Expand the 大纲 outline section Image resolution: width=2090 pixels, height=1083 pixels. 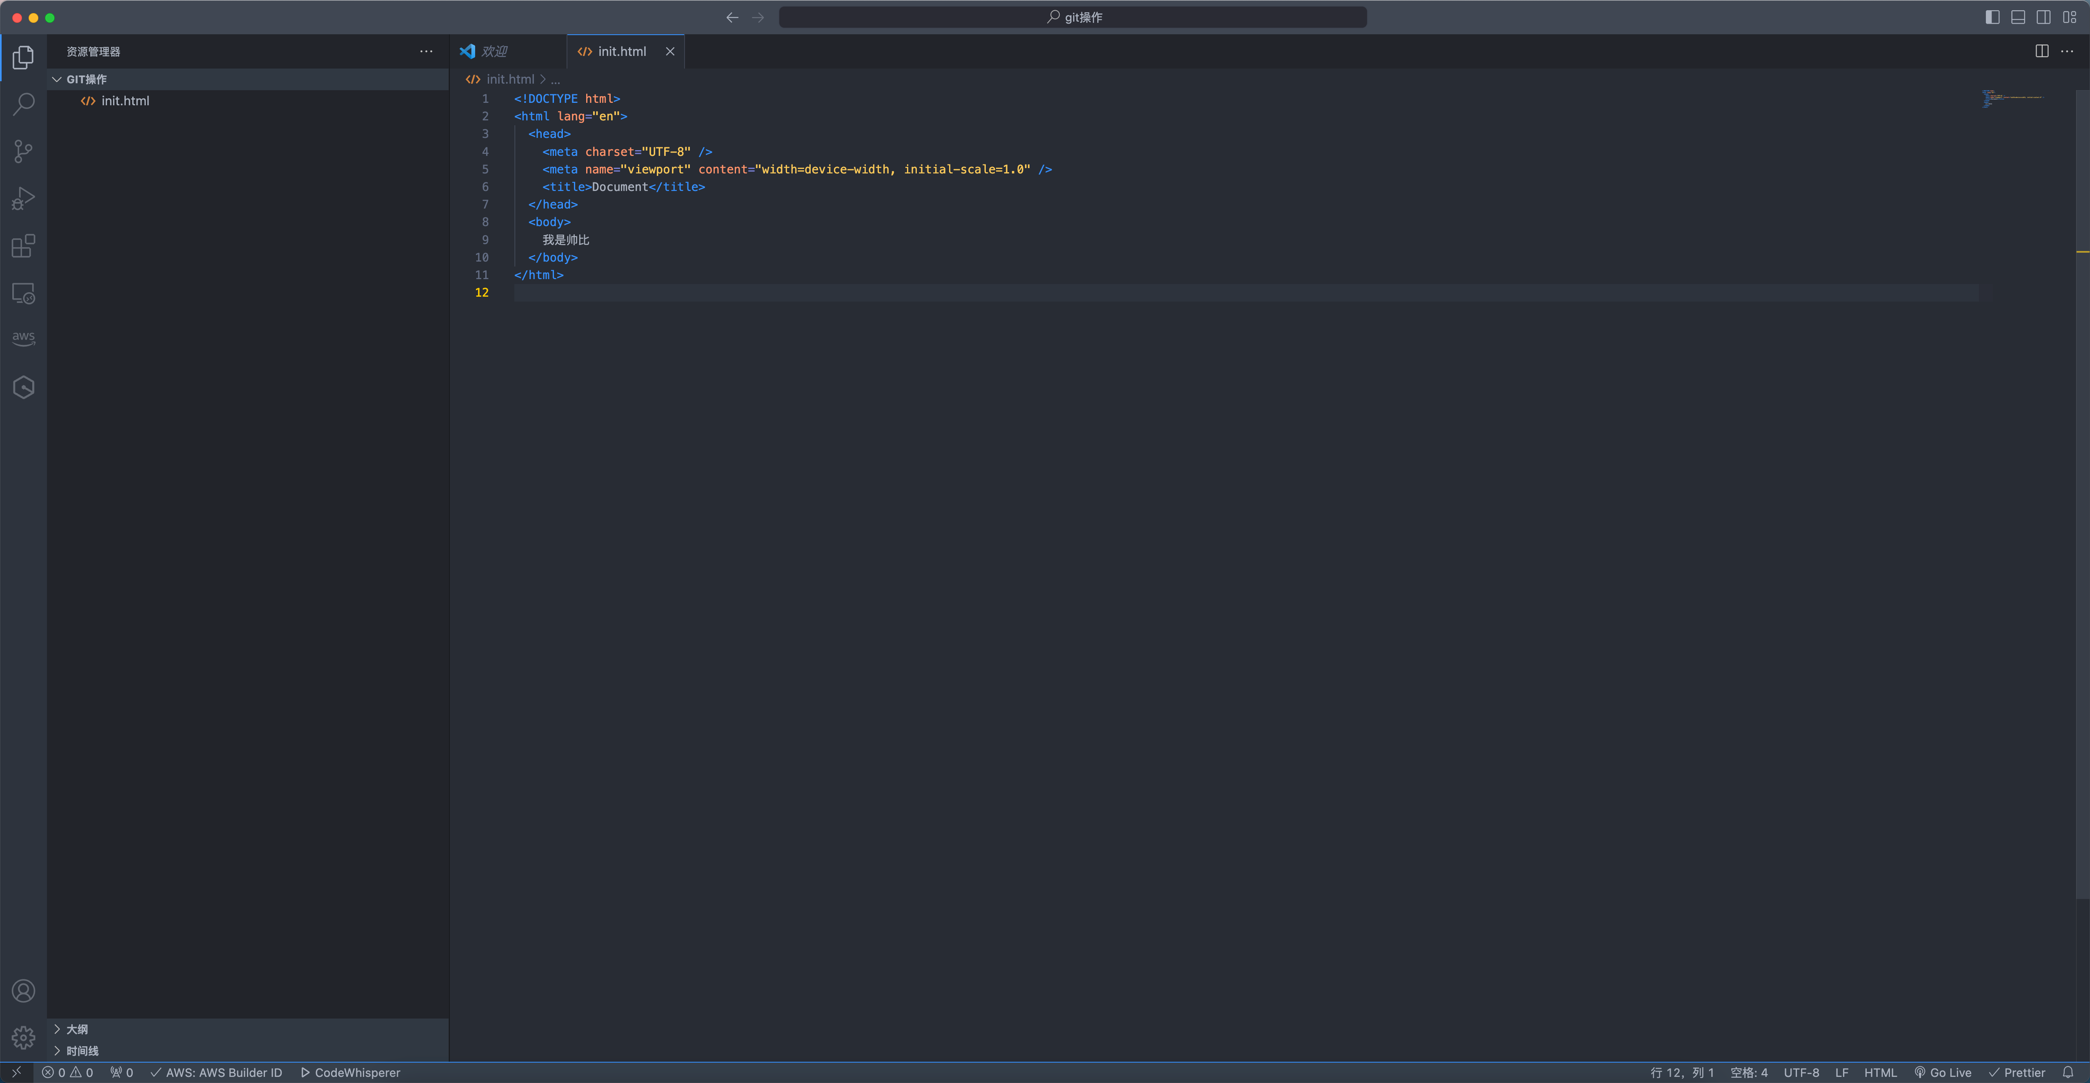[x=247, y=1029]
